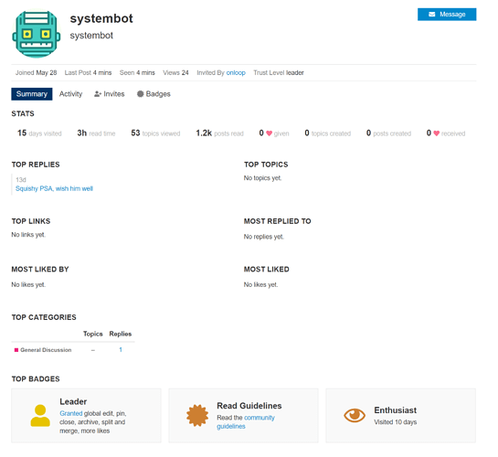Open the Squishy PSA, wish him well reply
The width and height of the screenshot is (498, 457).
point(54,188)
